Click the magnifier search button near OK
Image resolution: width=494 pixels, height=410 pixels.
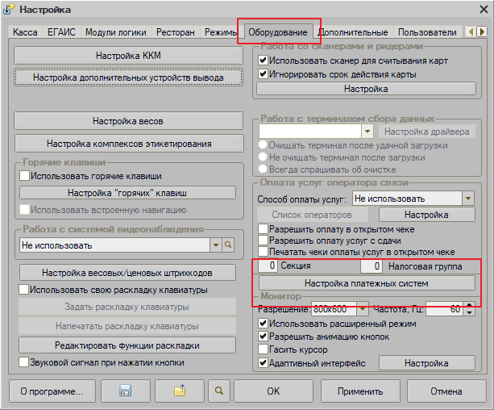click(x=218, y=391)
